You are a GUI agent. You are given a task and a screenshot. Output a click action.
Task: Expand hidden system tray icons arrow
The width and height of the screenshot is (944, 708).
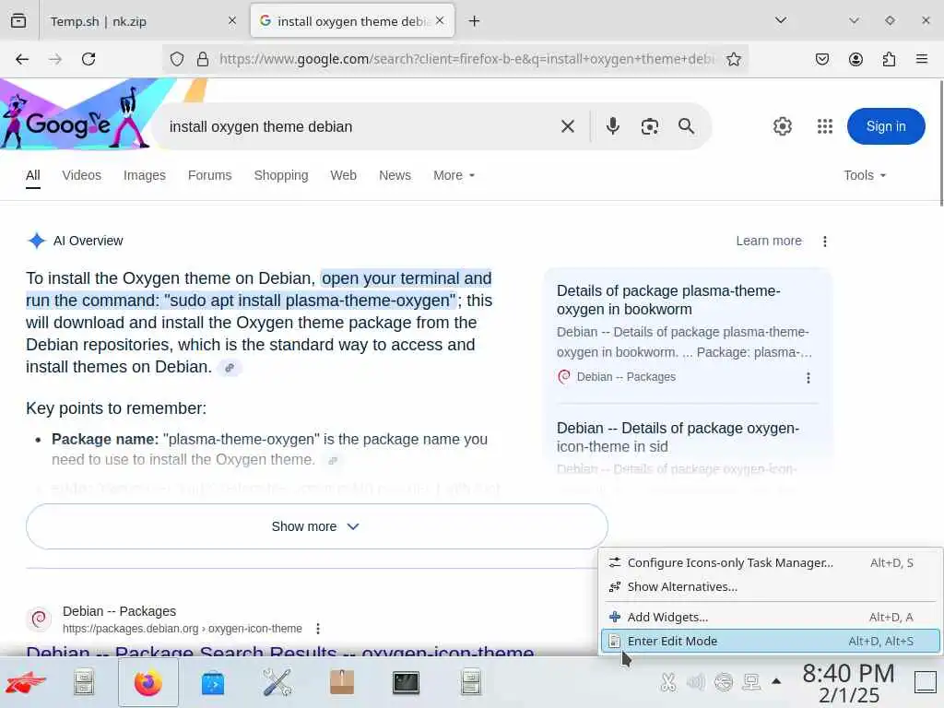click(776, 681)
